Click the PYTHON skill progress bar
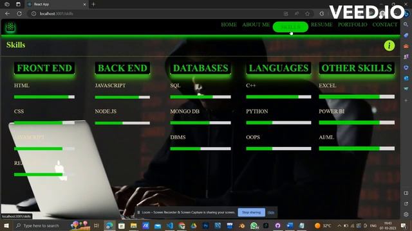Viewport: 412px width, 231px height. point(279,123)
